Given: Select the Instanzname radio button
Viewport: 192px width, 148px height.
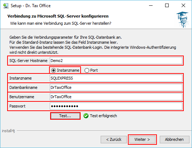Looking at the screenshot, I should 53,70.
